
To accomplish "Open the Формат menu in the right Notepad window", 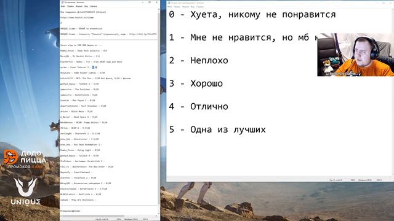I will [186, 7].
